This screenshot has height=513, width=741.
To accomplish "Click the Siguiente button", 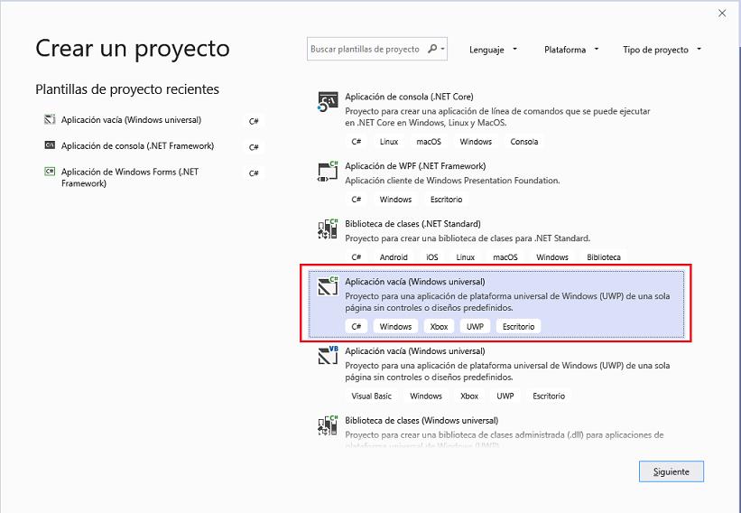I will click(672, 471).
